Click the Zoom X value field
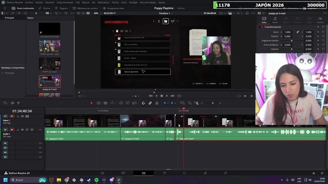This screenshot has height=184, width=328. click(288, 32)
